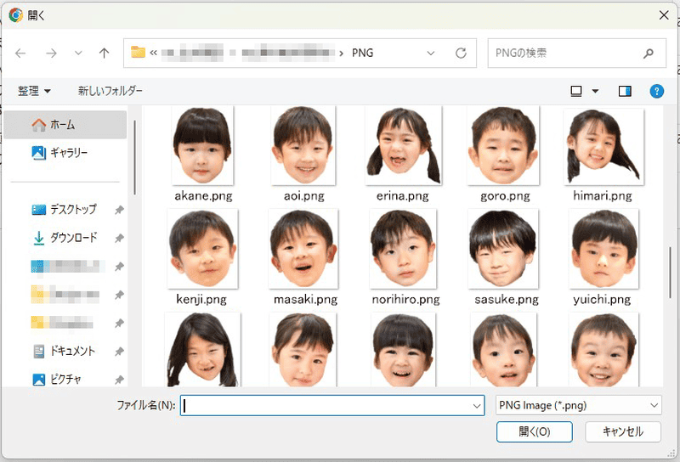Screen dimensions: 680x462
Task: Open ギャラリー in the navigation pane
Action: [x=65, y=153]
